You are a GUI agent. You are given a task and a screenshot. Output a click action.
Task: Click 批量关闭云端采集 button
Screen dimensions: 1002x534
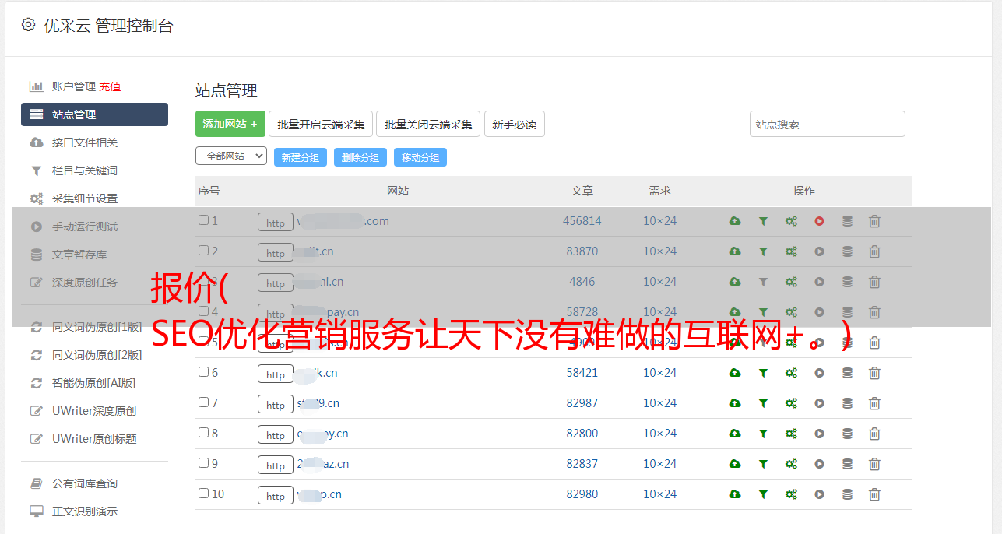pyautogui.click(x=428, y=124)
